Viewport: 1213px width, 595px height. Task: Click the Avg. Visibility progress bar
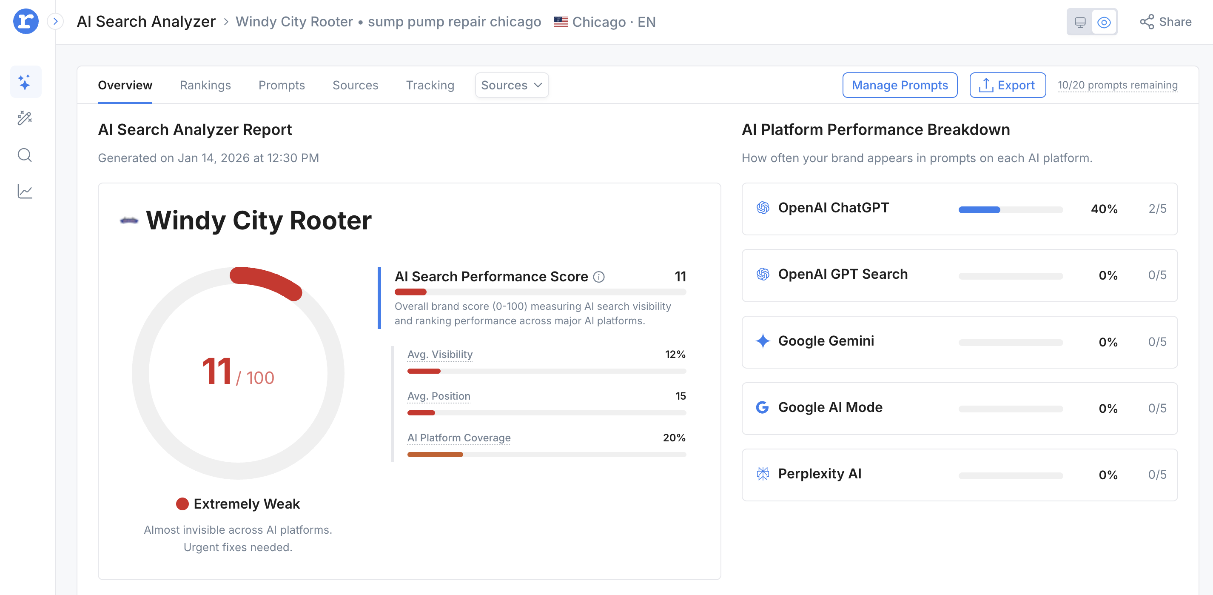pyautogui.click(x=546, y=371)
